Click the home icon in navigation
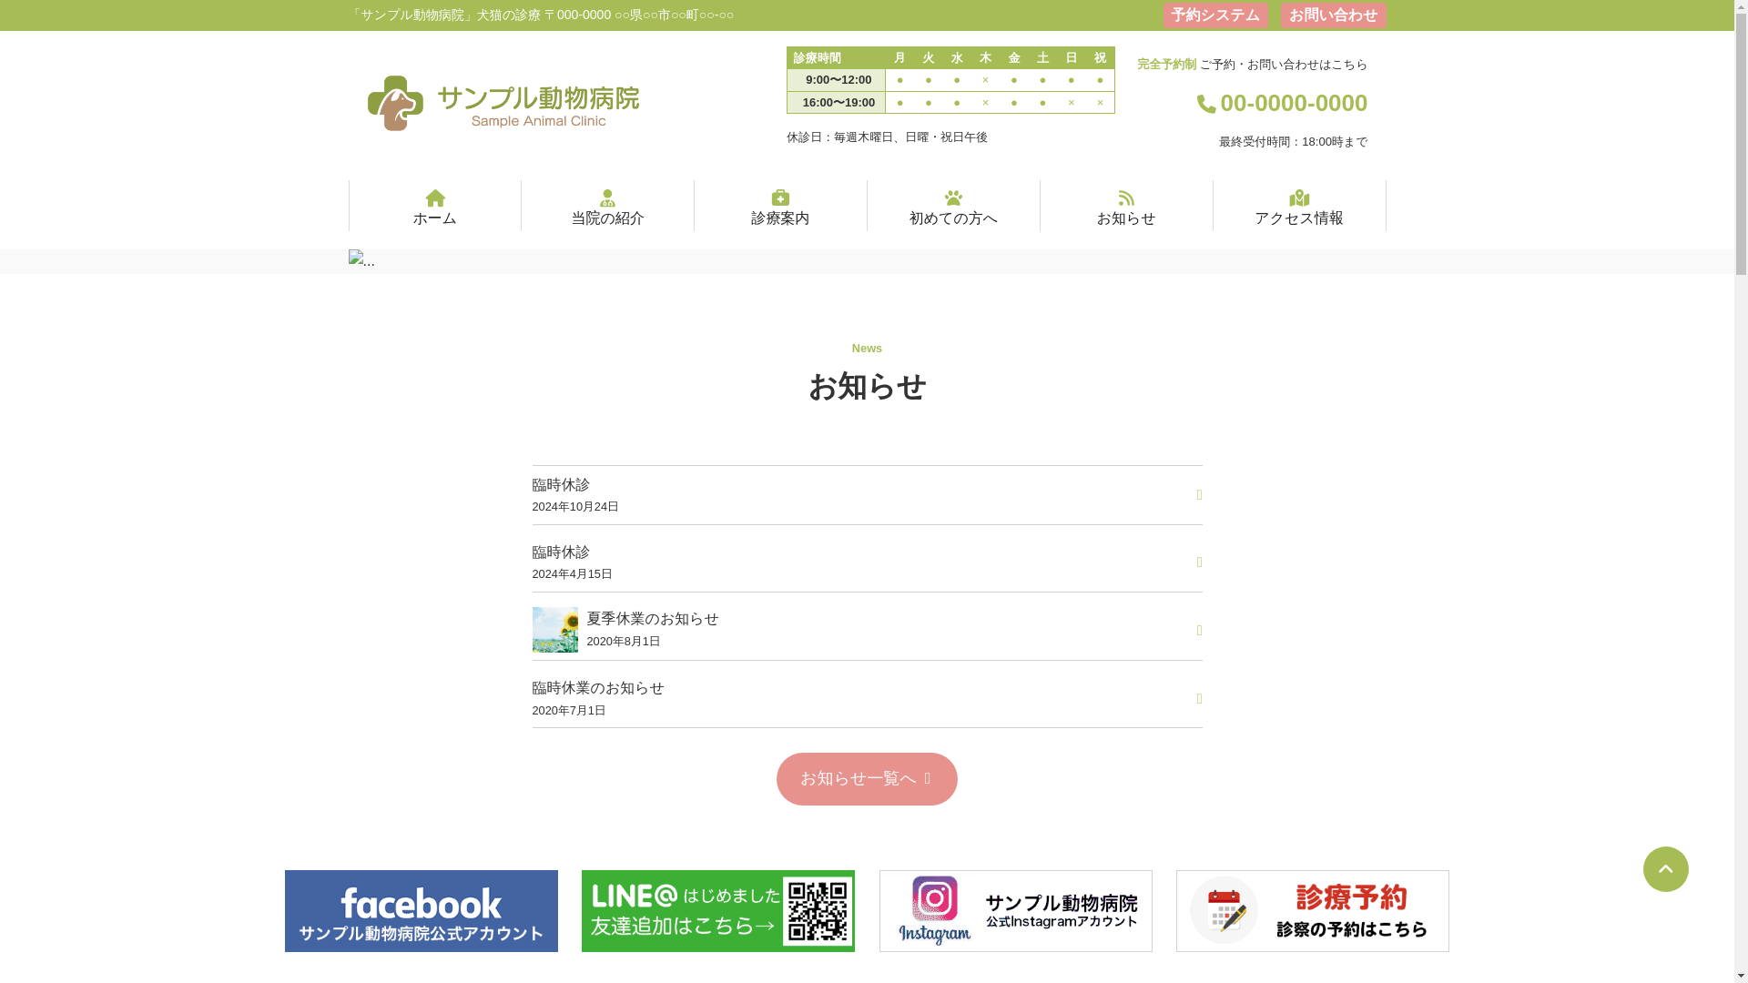This screenshot has width=1748, height=983. coord(435,198)
